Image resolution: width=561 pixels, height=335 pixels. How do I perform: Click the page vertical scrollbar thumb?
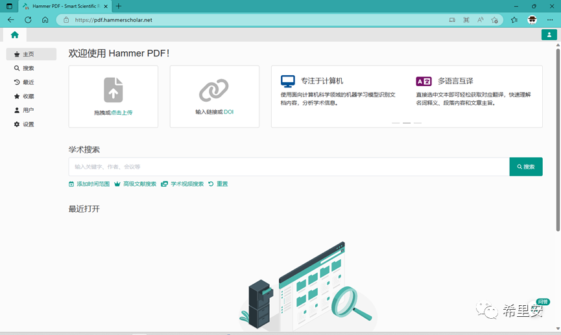[558, 139]
